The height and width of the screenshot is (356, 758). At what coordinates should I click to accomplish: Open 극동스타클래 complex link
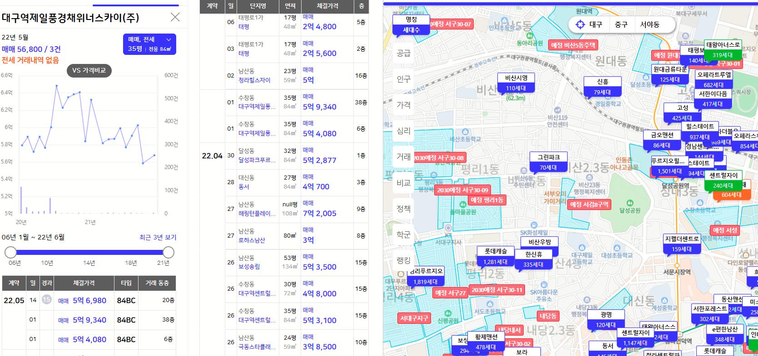pyautogui.click(x=257, y=346)
